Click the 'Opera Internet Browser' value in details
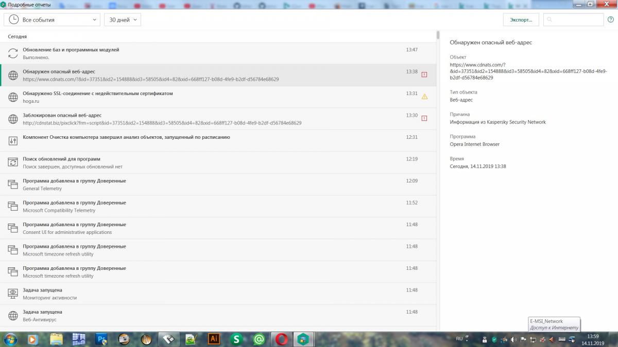The width and height of the screenshot is (618, 347). (x=474, y=144)
